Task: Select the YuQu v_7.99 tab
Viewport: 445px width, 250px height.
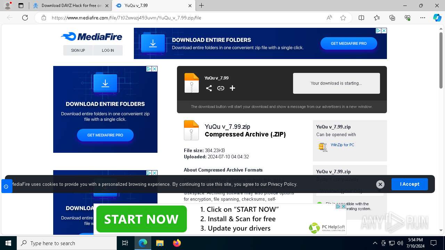Action: click(x=153, y=6)
